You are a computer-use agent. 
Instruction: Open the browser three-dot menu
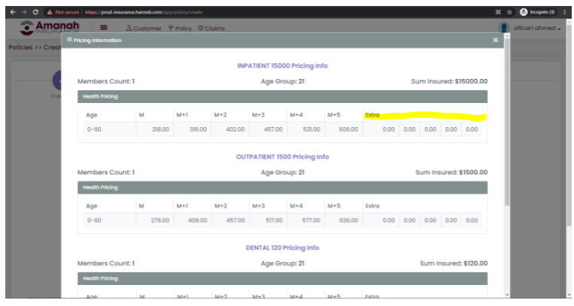click(x=565, y=12)
